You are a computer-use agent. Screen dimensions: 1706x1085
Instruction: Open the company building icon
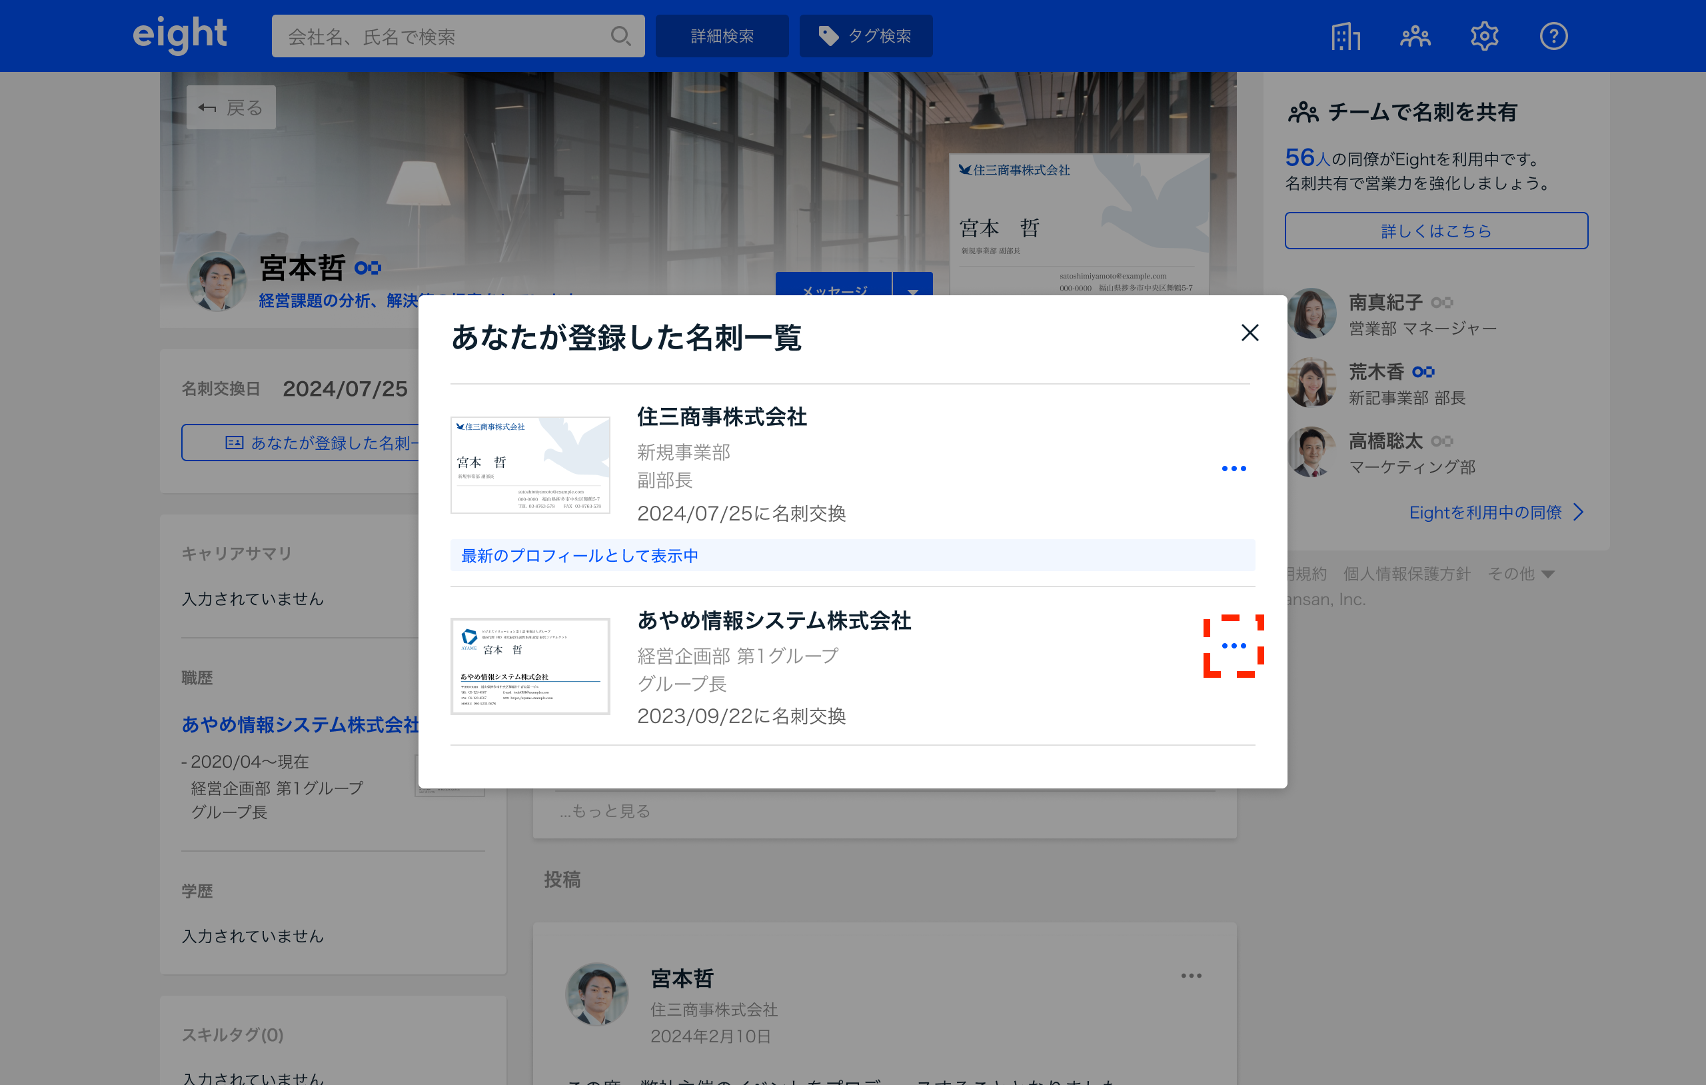coord(1345,36)
